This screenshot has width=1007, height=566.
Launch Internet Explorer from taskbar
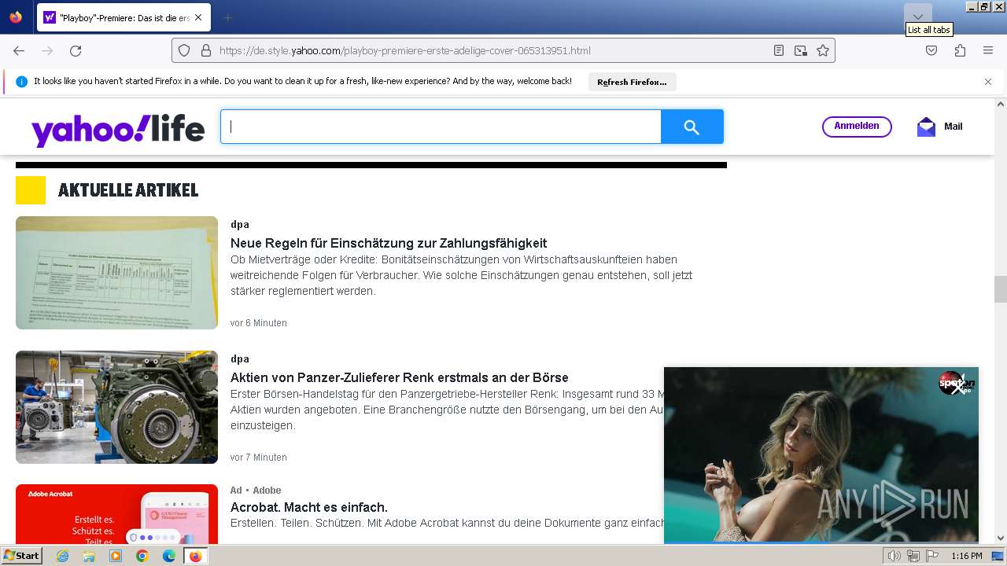(x=62, y=556)
